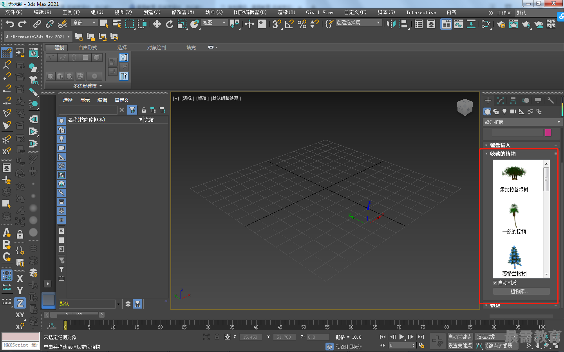Open the Align tool

[x=403, y=24]
